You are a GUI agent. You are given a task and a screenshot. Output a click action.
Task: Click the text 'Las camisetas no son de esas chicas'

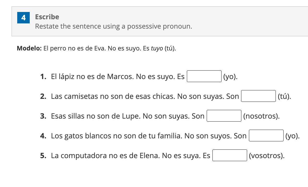point(113,96)
